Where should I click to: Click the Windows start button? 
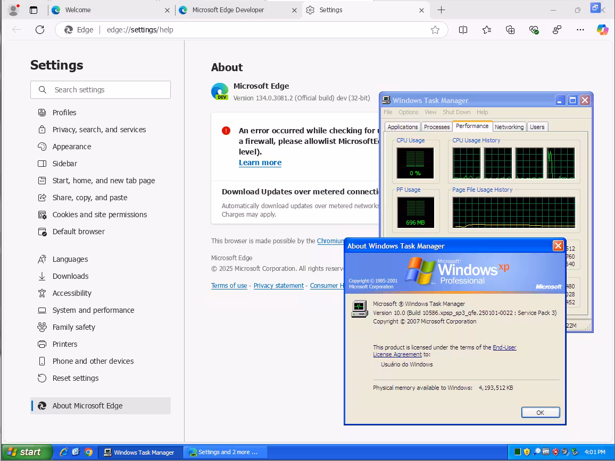pyautogui.click(x=26, y=453)
